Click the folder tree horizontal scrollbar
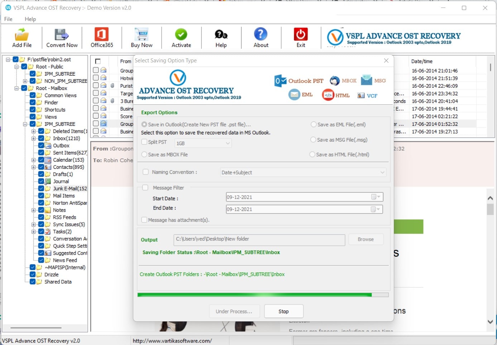The width and height of the screenshot is (497, 345). (36, 327)
